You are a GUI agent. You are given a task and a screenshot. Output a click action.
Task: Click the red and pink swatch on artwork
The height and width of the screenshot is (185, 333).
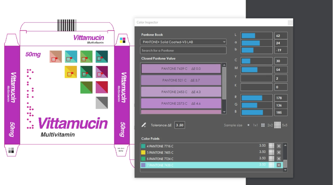pyautogui.click(x=102, y=87)
